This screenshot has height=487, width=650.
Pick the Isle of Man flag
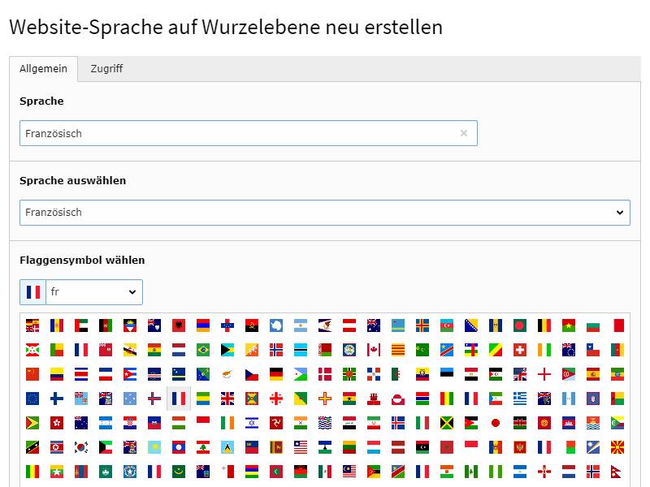coord(276,423)
